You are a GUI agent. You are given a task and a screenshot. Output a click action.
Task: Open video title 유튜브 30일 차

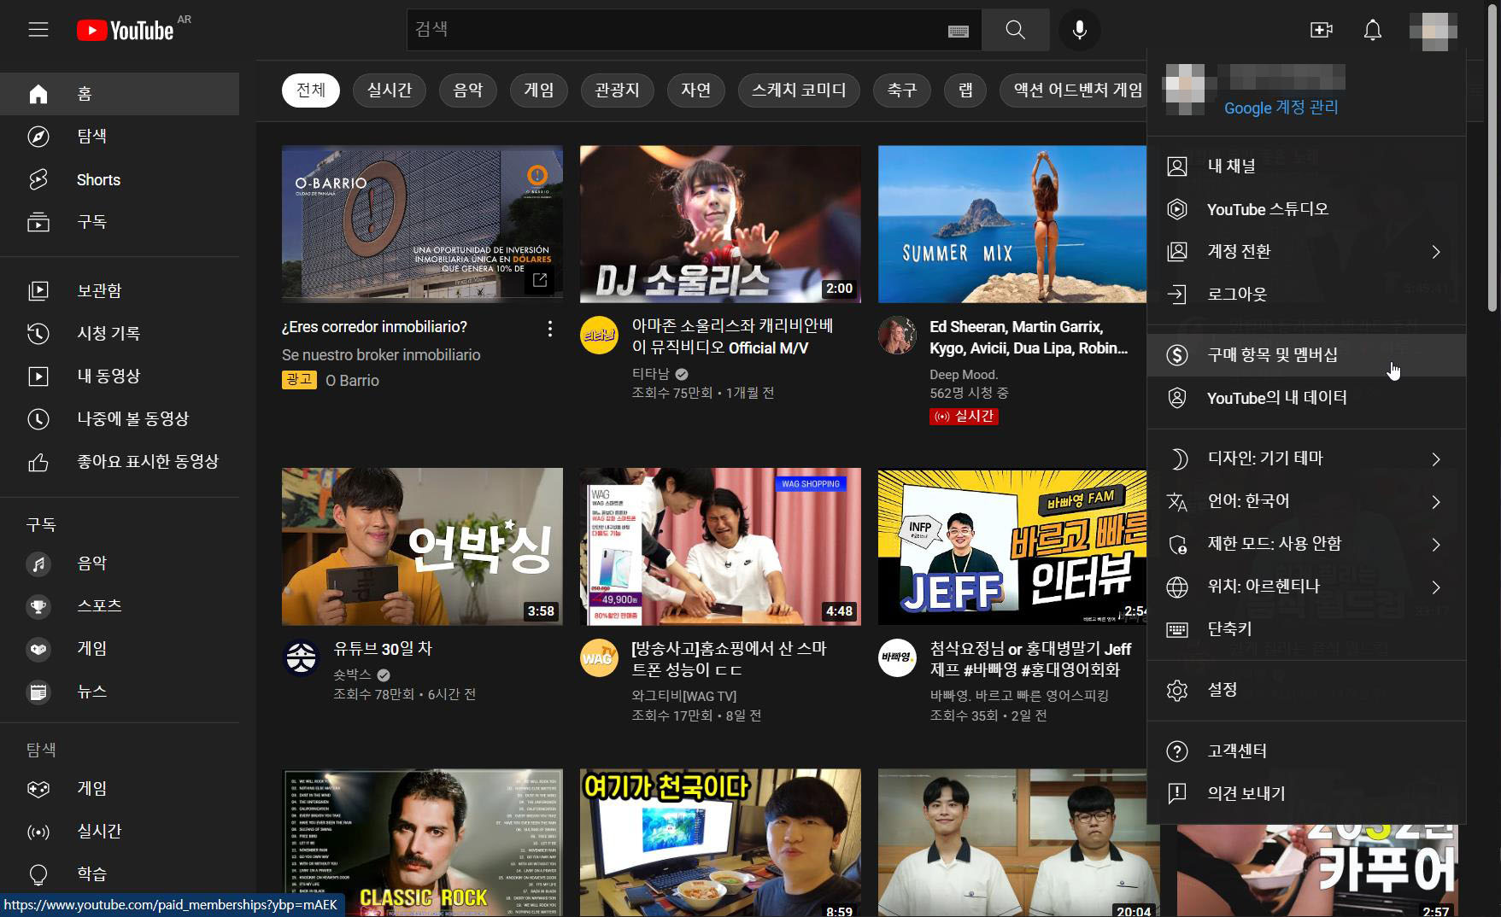point(383,649)
